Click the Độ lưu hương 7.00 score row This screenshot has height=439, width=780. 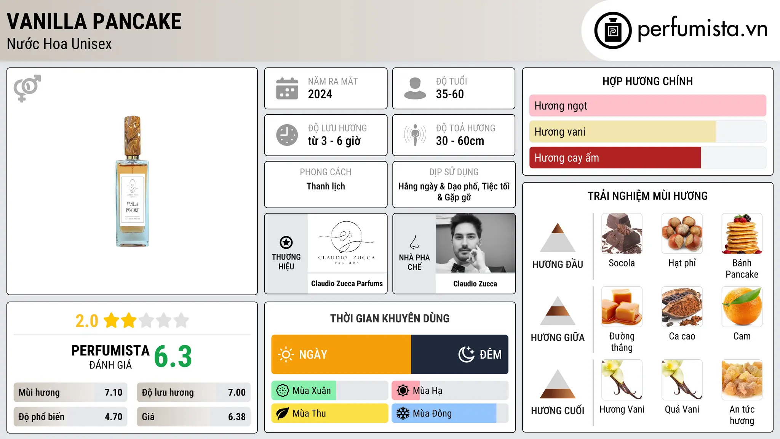coord(193,393)
